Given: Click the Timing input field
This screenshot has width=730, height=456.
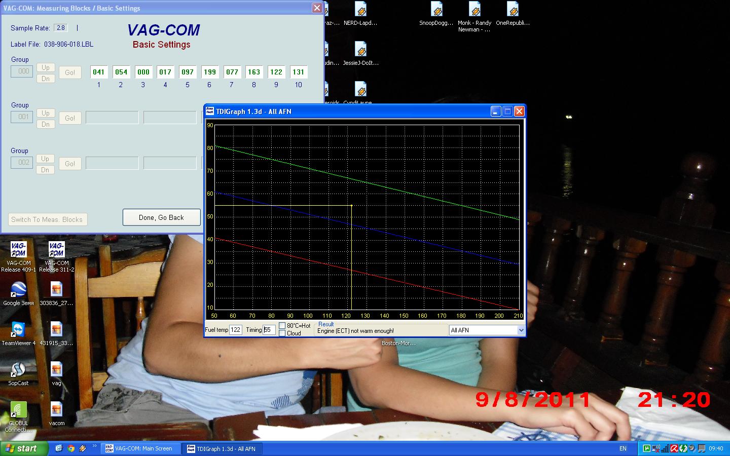Looking at the screenshot, I should pos(269,330).
